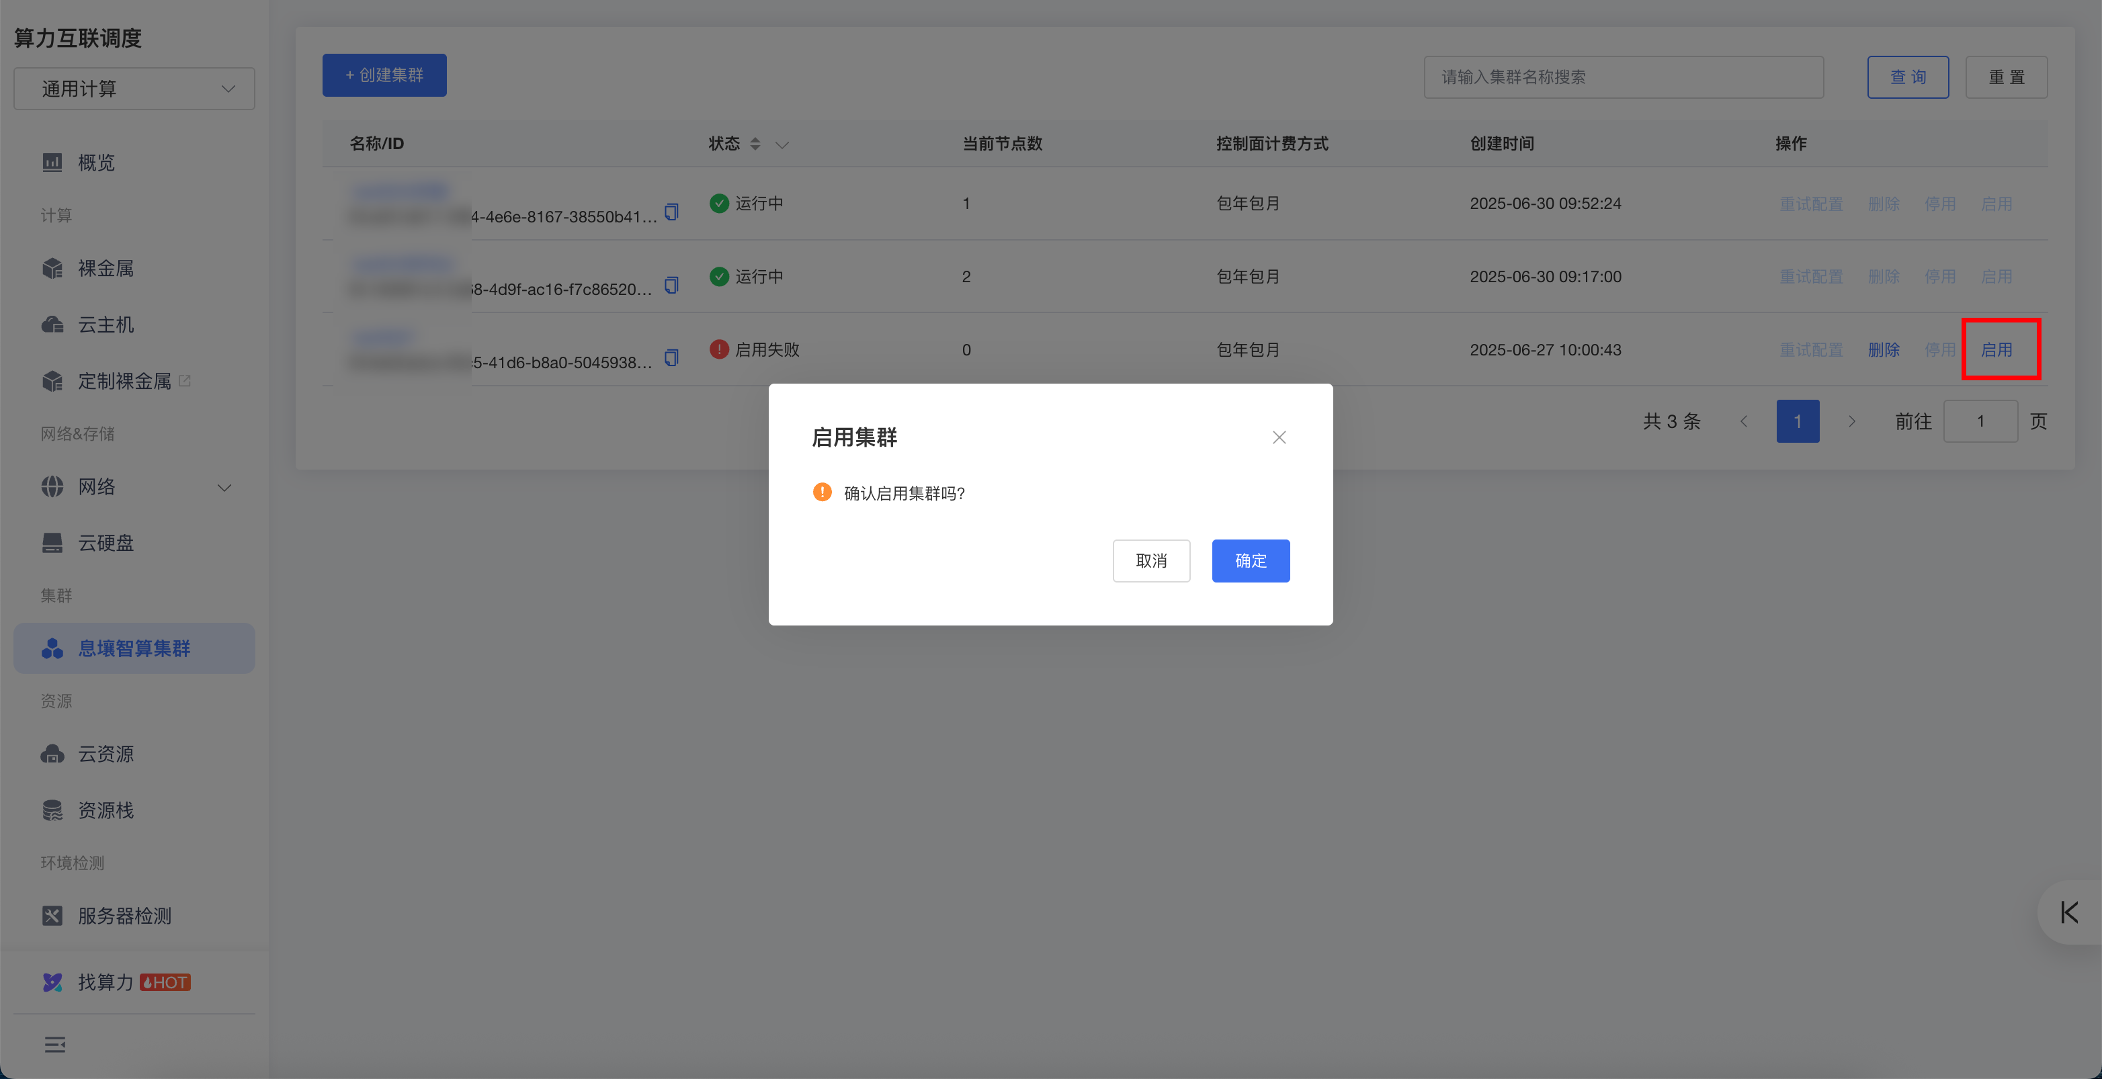Copy ID of the 09:17:00 cluster
This screenshot has height=1079, width=2102.
(x=671, y=285)
